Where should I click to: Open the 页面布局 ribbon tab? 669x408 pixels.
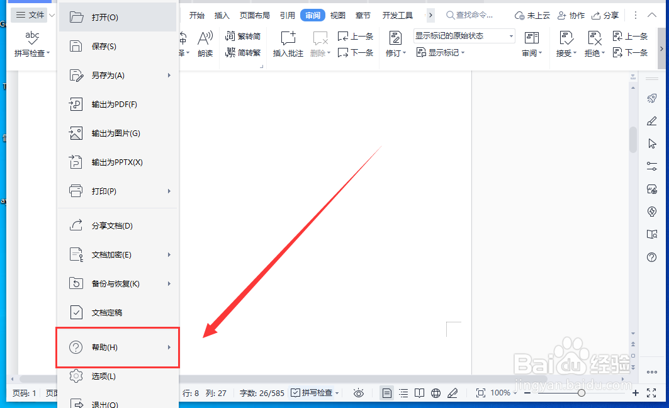(255, 15)
